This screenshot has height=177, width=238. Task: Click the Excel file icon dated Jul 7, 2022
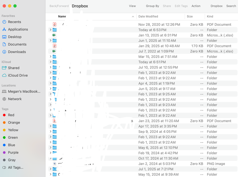[54, 51]
